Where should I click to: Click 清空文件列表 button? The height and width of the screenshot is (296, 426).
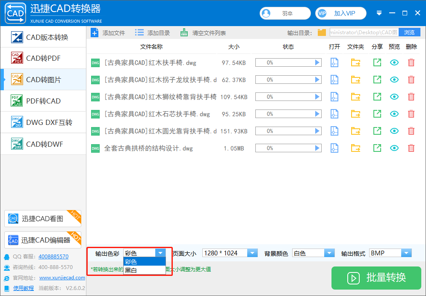coord(203,33)
